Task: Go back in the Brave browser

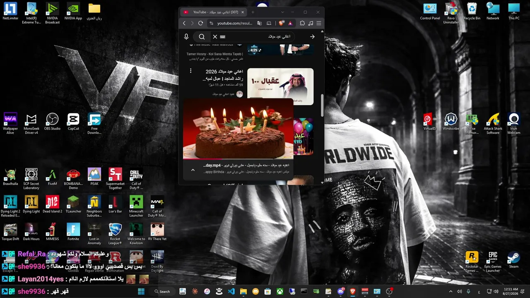Action: pos(184,23)
